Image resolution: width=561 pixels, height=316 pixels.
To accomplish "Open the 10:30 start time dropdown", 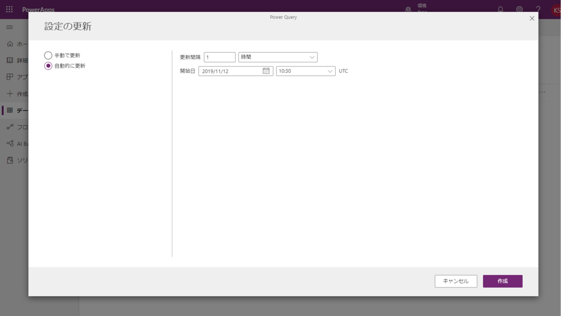I will [306, 71].
